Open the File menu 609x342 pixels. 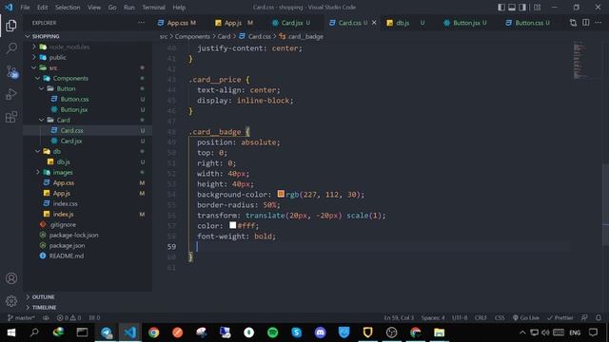click(25, 7)
